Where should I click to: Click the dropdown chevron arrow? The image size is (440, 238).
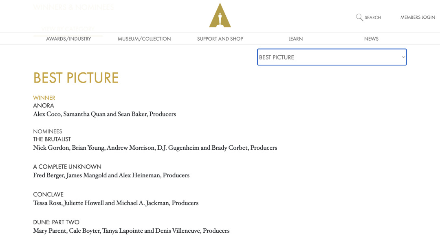pyautogui.click(x=403, y=57)
